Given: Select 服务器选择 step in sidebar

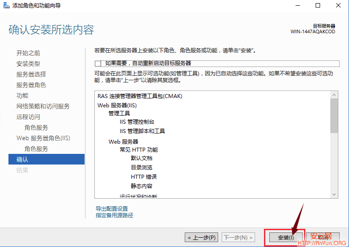Looking at the screenshot, I should (31, 74).
